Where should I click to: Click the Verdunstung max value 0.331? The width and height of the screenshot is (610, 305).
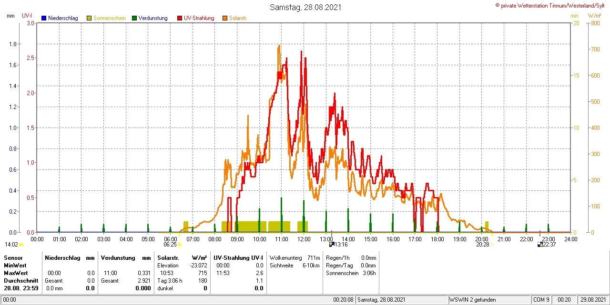(x=143, y=273)
